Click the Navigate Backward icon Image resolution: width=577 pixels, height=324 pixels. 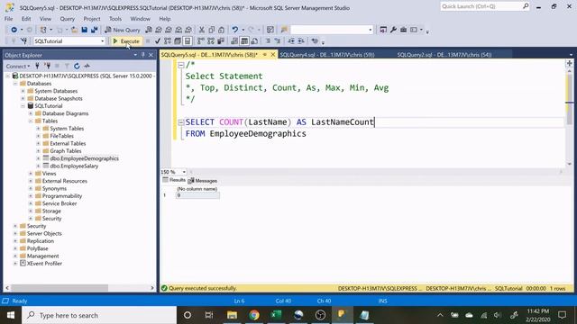point(14,30)
